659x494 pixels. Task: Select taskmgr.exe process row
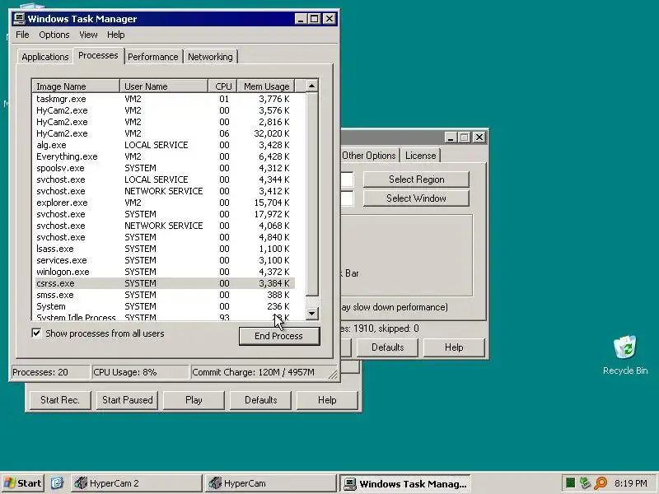(164, 99)
